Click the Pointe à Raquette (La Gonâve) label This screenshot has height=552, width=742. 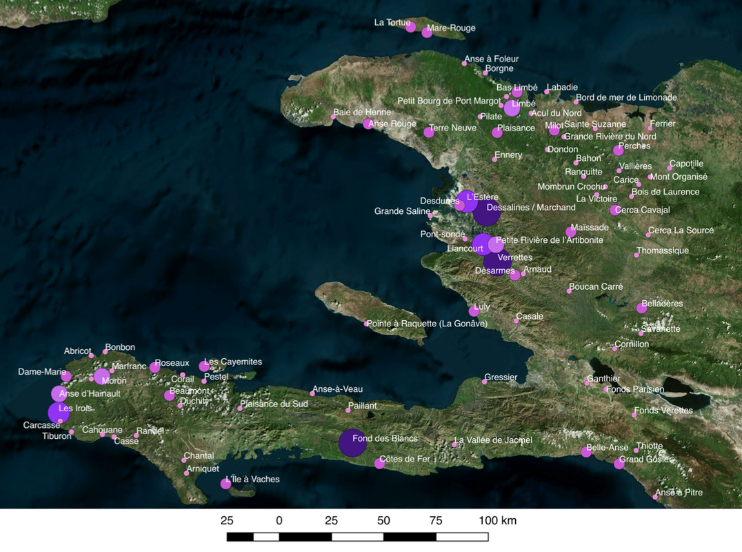pyautogui.click(x=427, y=324)
